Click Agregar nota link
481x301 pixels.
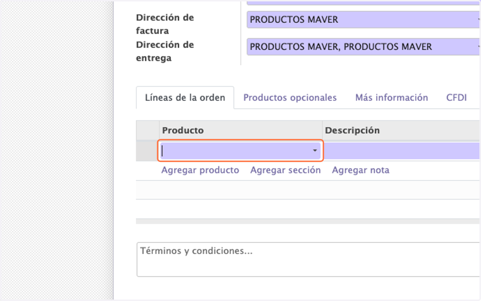click(361, 170)
